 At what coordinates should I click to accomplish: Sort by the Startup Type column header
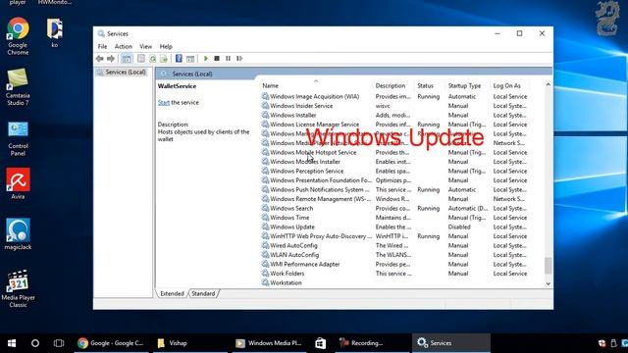468,85
